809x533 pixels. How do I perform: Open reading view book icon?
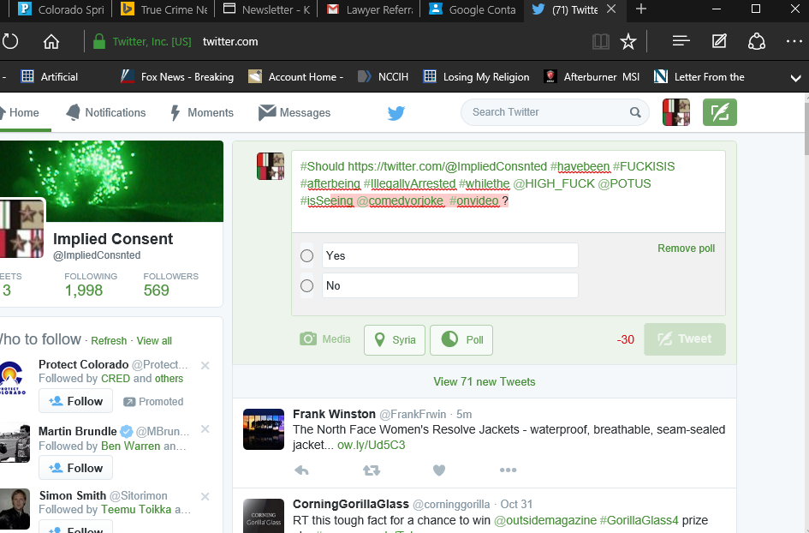(x=601, y=41)
